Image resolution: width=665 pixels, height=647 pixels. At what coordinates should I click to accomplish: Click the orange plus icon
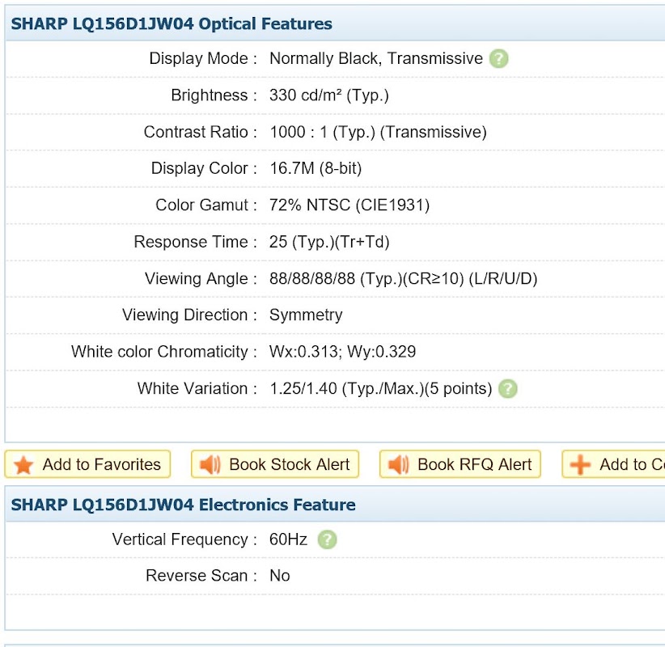[580, 464]
